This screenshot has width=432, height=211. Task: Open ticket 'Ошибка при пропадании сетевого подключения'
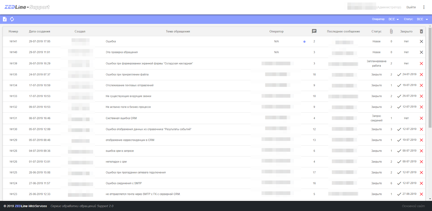pyautogui.click(x=136, y=173)
